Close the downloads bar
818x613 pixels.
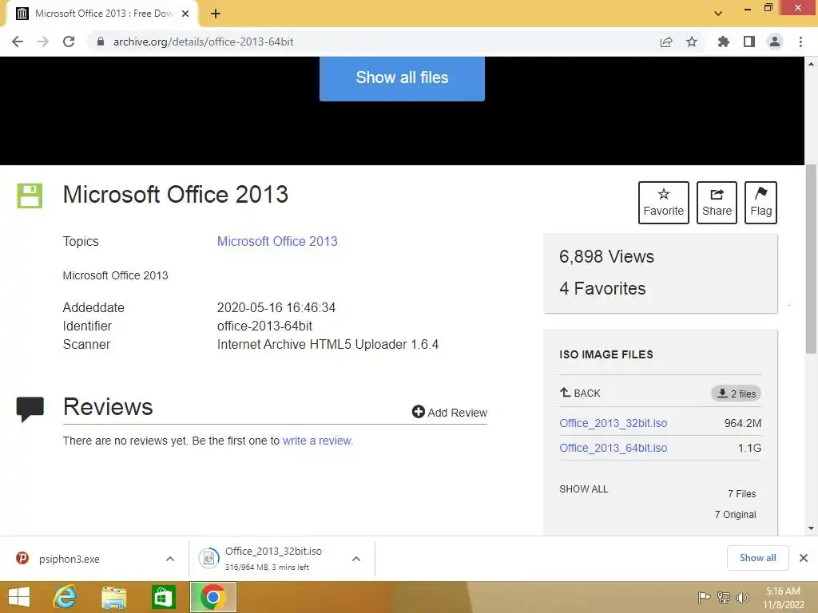coord(804,558)
